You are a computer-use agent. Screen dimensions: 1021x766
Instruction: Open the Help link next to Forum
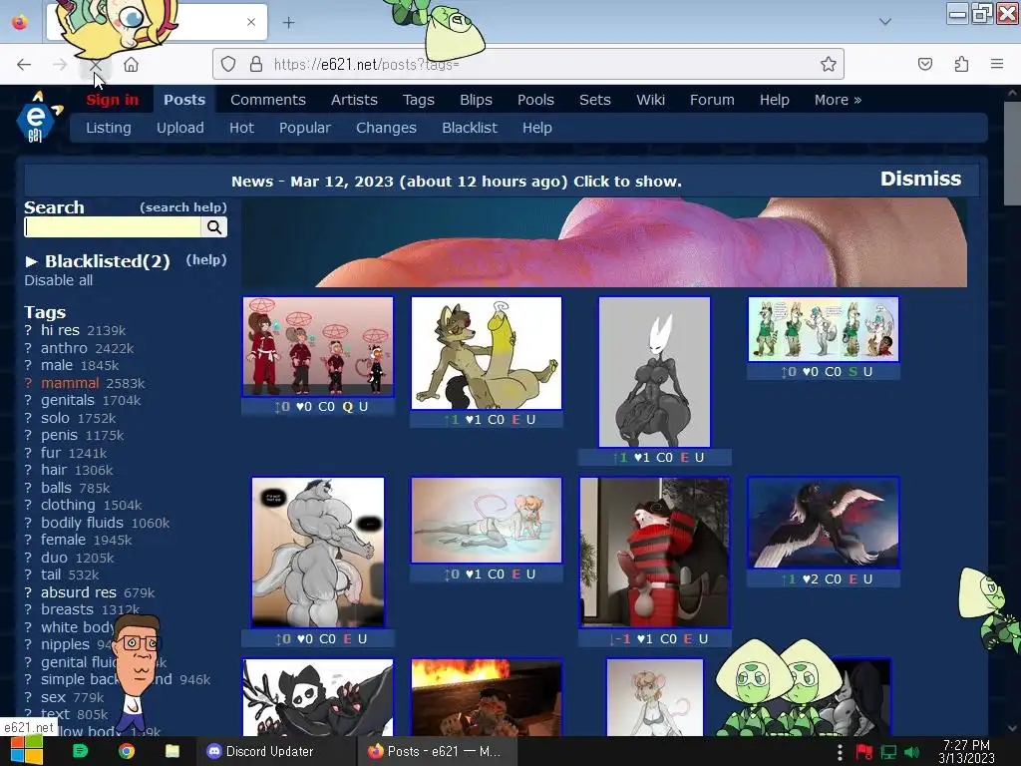pyautogui.click(x=774, y=100)
